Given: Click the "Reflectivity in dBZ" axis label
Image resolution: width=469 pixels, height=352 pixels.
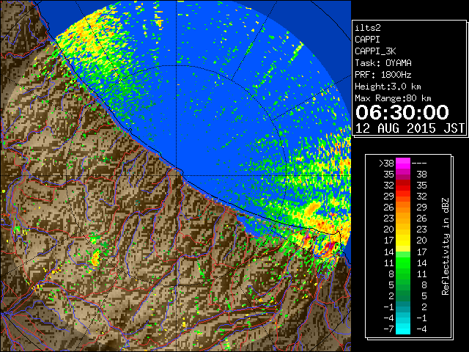Looking at the screenshot, I should pyautogui.click(x=445, y=246).
